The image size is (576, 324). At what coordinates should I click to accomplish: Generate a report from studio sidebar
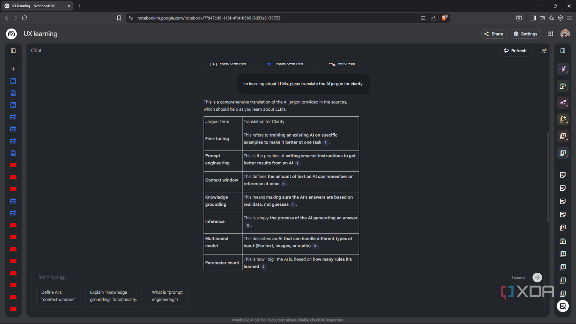563,119
